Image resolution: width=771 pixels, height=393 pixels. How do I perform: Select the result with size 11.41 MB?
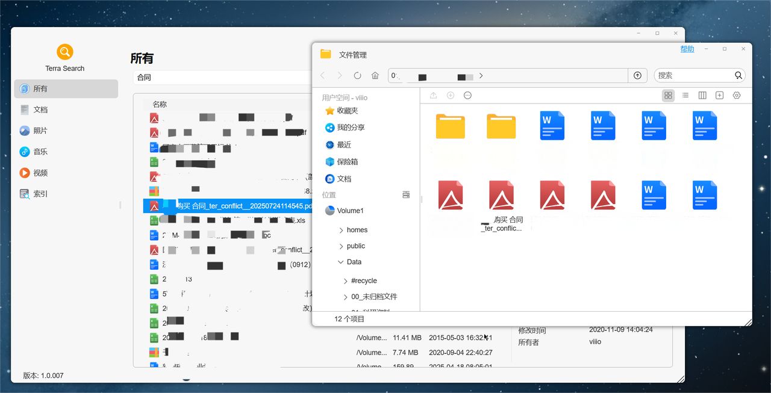[407, 338]
